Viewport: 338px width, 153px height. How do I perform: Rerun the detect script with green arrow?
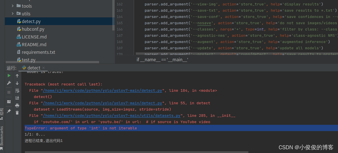point(9,76)
